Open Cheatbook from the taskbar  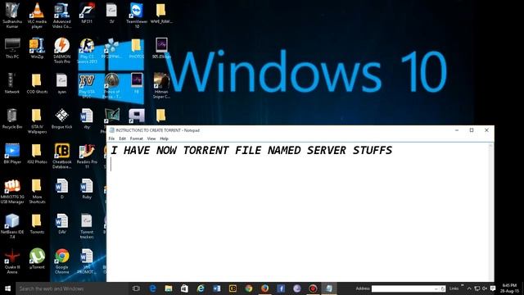click(233, 288)
